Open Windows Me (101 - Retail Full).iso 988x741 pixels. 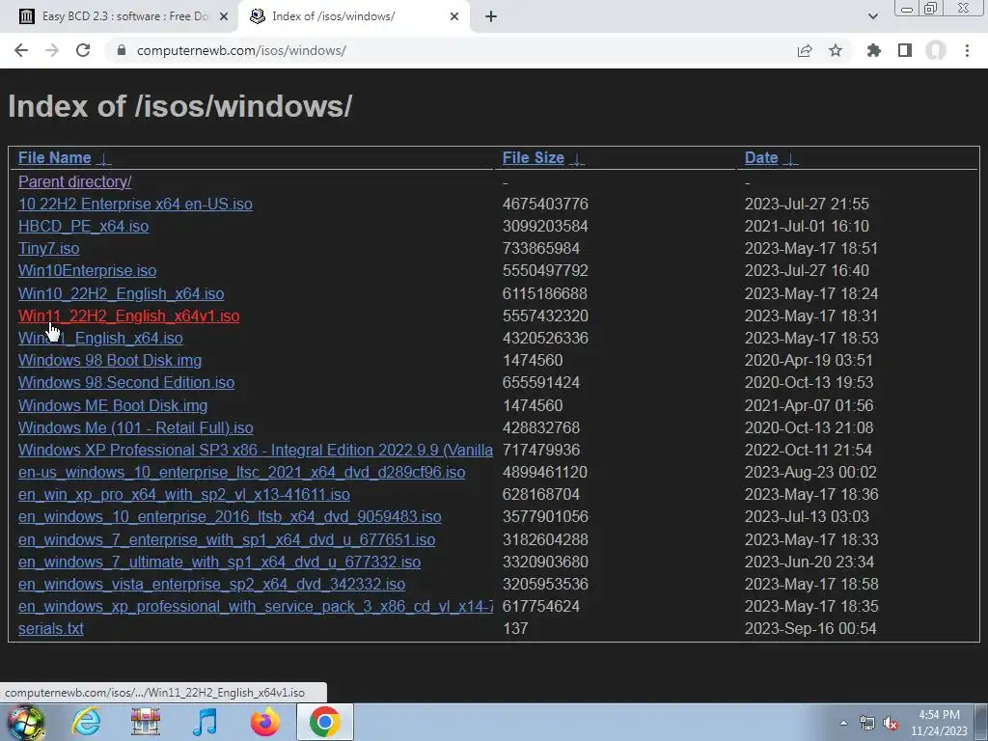point(135,427)
